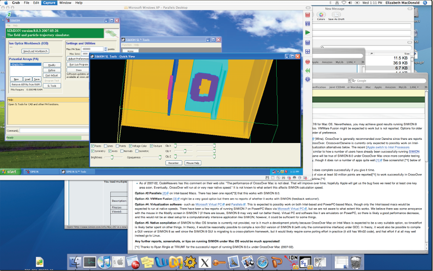
Task: Click the Clip Y left slider handle
Action: click(x=185, y=151)
